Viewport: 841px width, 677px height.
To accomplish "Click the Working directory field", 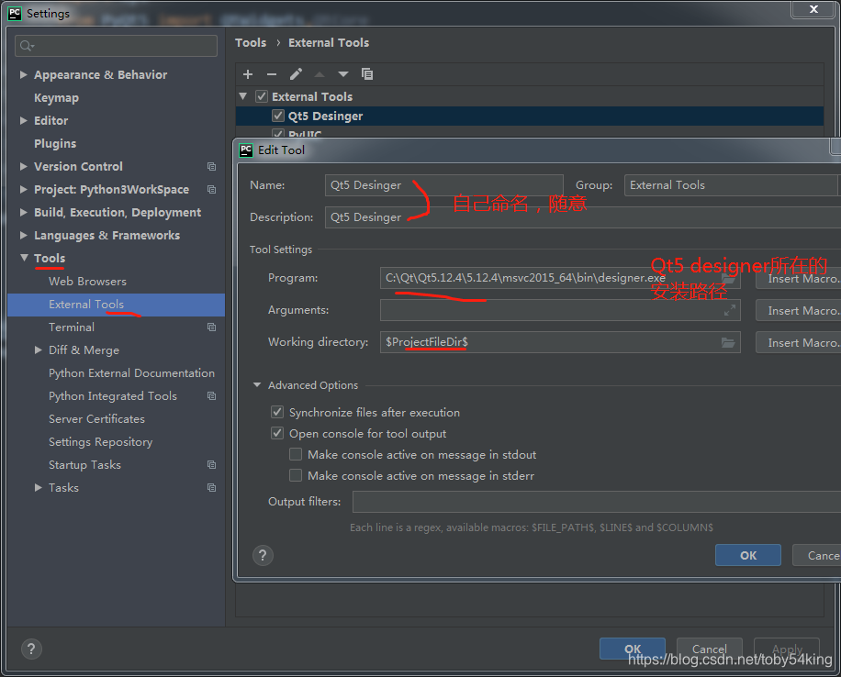I will tap(560, 342).
